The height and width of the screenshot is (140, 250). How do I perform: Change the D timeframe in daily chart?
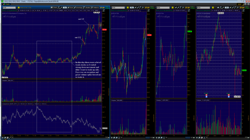[227, 8]
